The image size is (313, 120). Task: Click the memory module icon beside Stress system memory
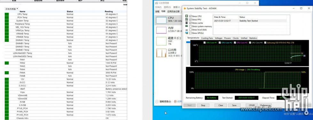[187, 26]
